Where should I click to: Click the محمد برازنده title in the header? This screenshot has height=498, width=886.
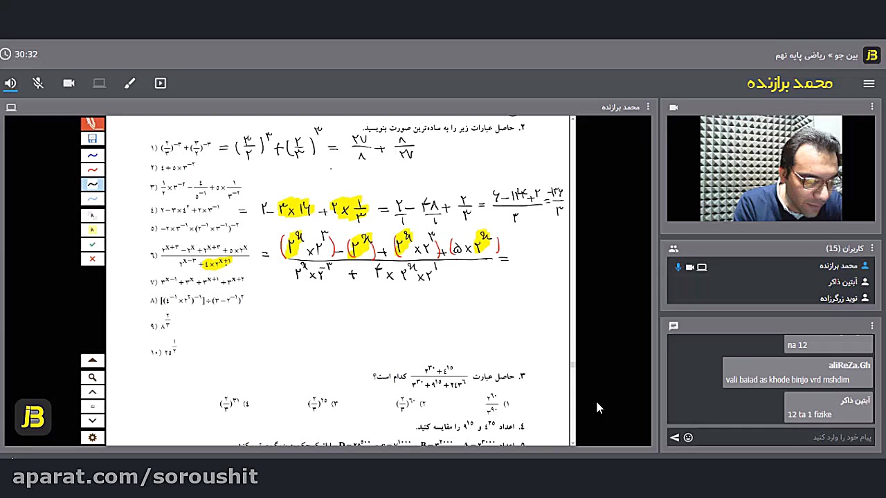(x=789, y=83)
